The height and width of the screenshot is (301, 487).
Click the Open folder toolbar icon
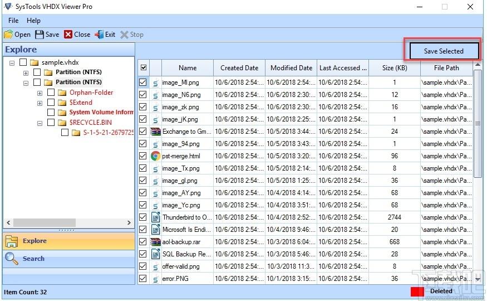pyautogui.click(x=8, y=34)
